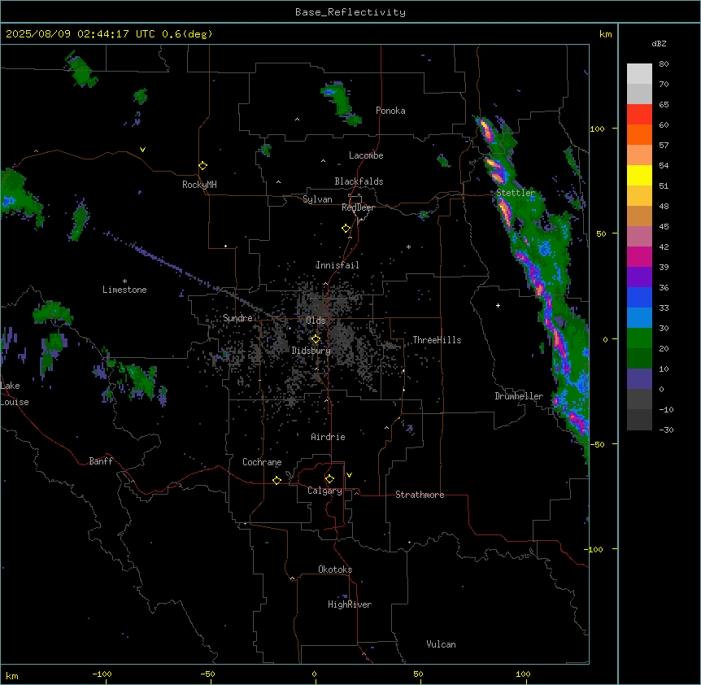
Task: Click the Calgary city label
Action: point(325,491)
